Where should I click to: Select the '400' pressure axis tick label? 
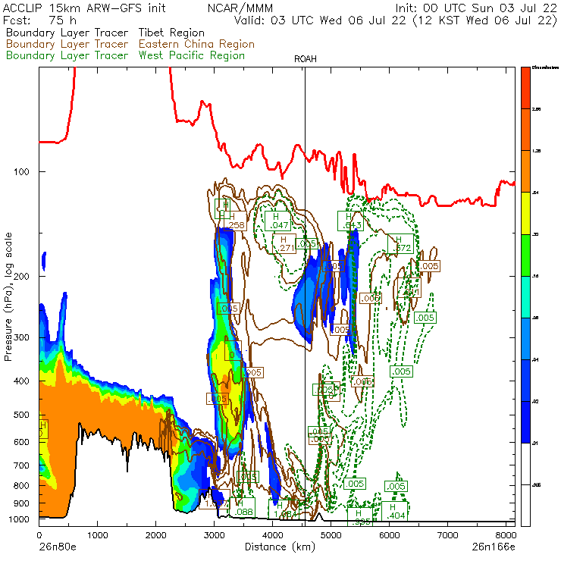pyautogui.click(x=21, y=381)
